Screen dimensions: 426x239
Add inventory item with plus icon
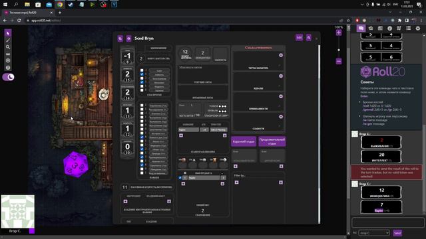point(183,184)
